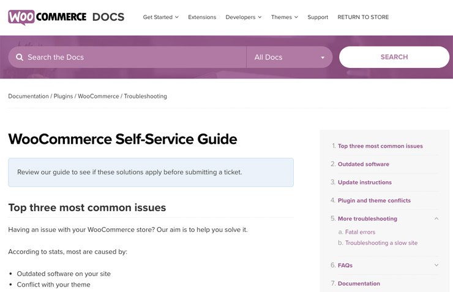This screenshot has height=292, width=453.
Task: Click 'Conflict with your theme' bullet
Action: (53, 285)
